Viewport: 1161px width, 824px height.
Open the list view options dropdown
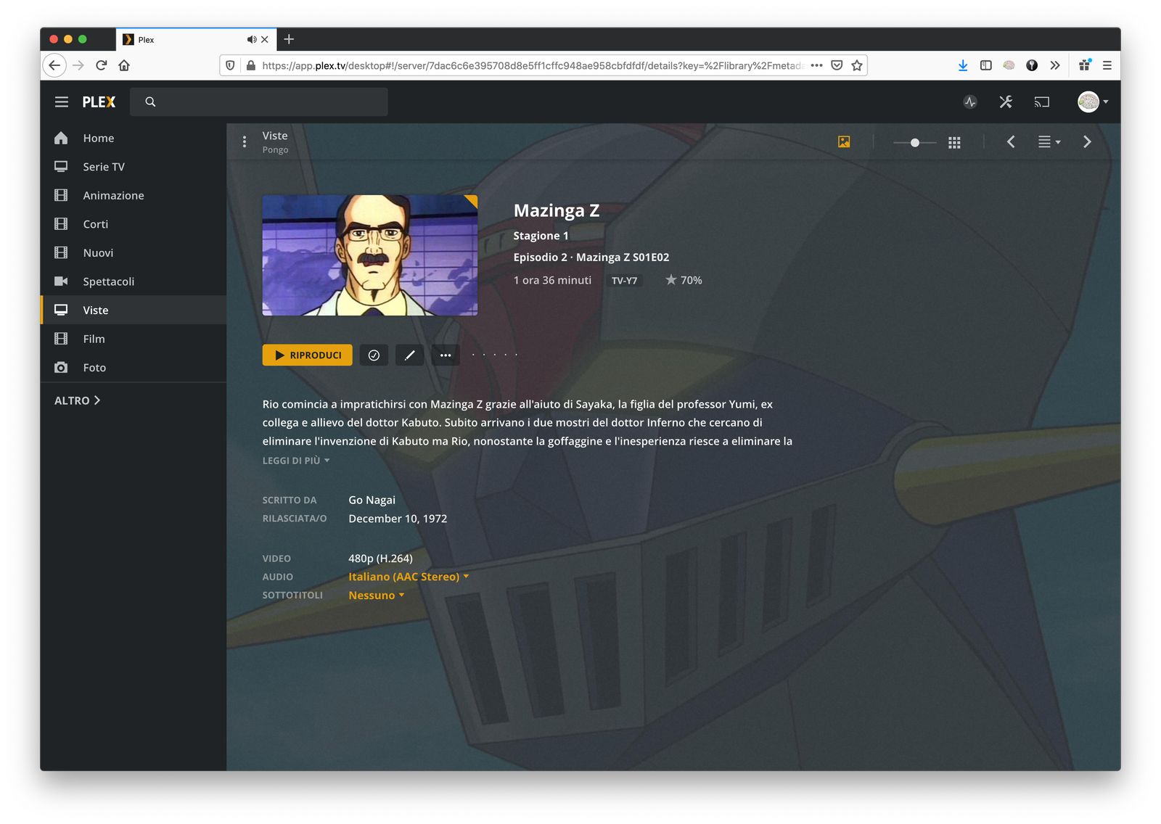pos(1049,142)
